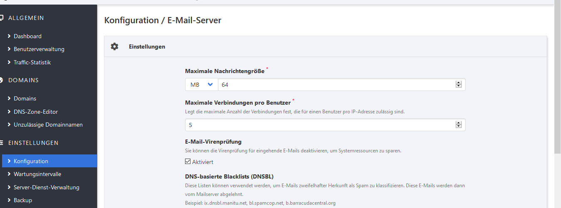The width and height of the screenshot is (561, 208).
Task: Click the chevron icon before Backup
Action: [9, 200]
